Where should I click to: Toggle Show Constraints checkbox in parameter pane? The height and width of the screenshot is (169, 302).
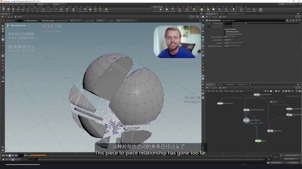(225, 29)
